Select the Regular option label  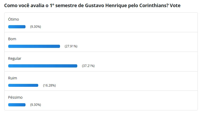[15, 58]
